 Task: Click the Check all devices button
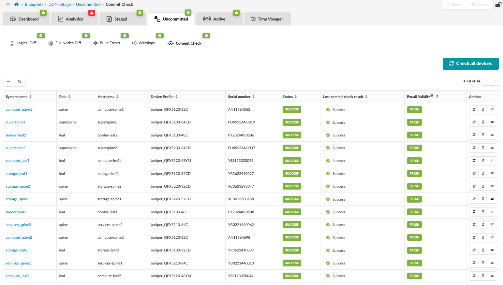pos(470,64)
